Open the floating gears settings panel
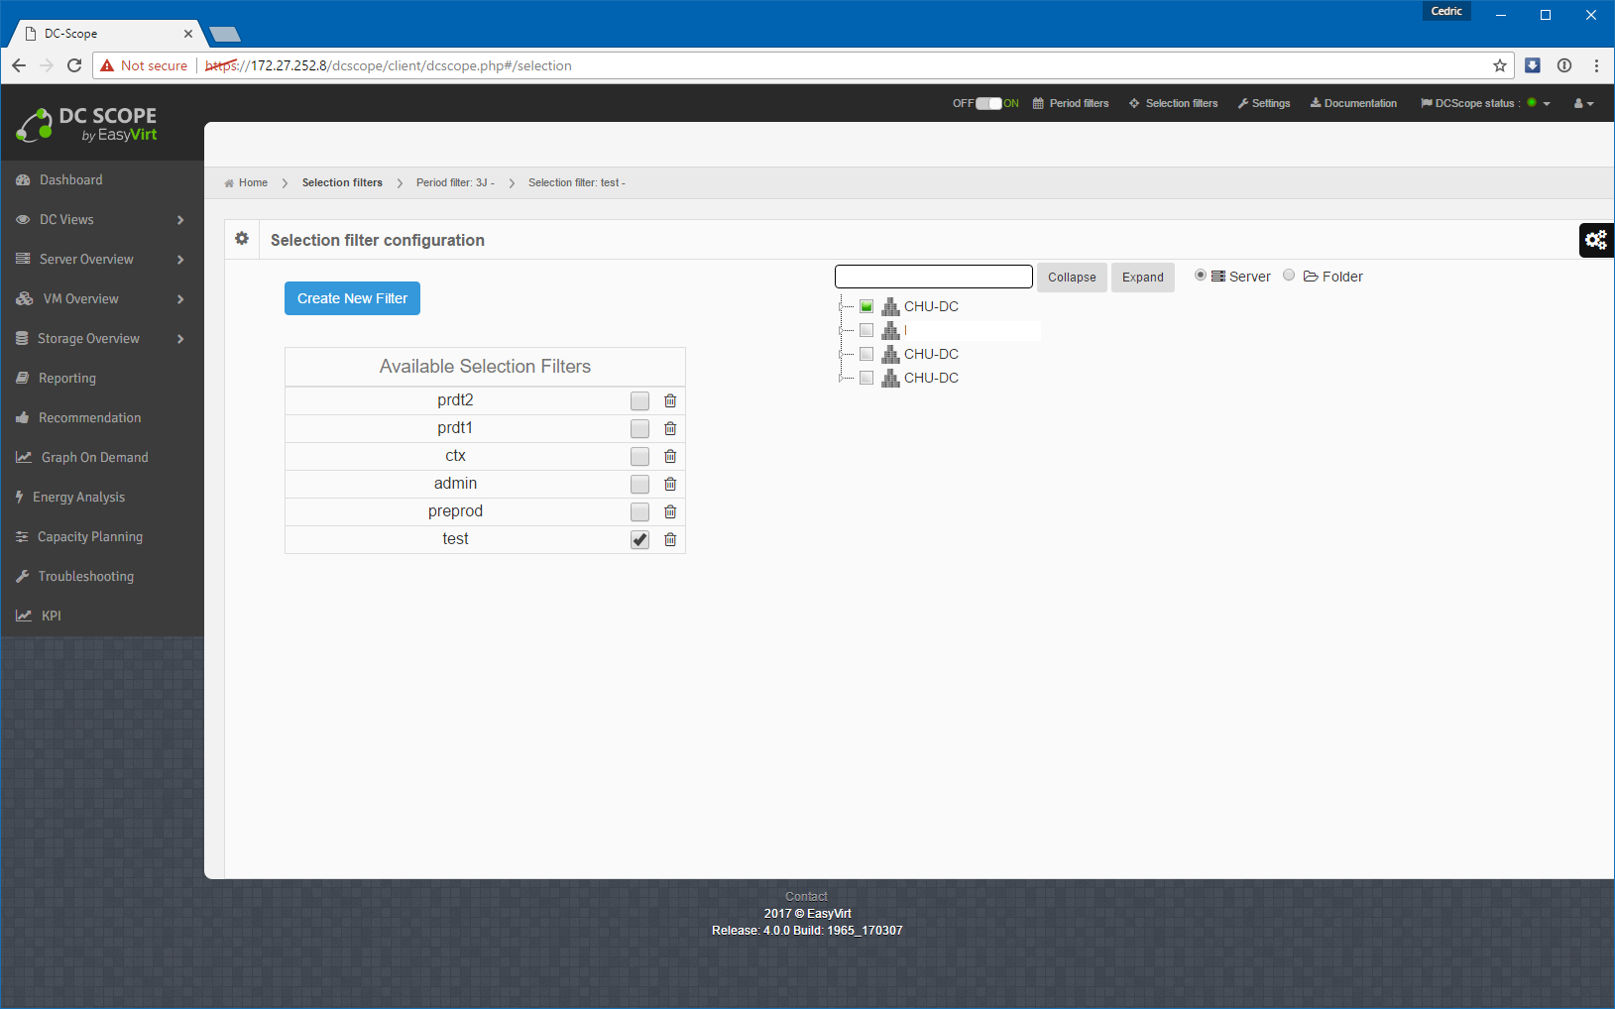This screenshot has width=1615, height=1009. (1596, 240)
